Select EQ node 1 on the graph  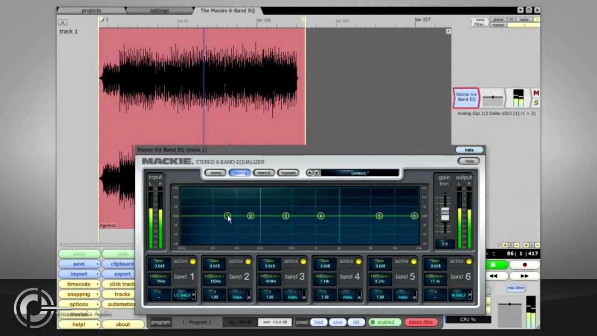pyautogui.click(x=227, y=216)
